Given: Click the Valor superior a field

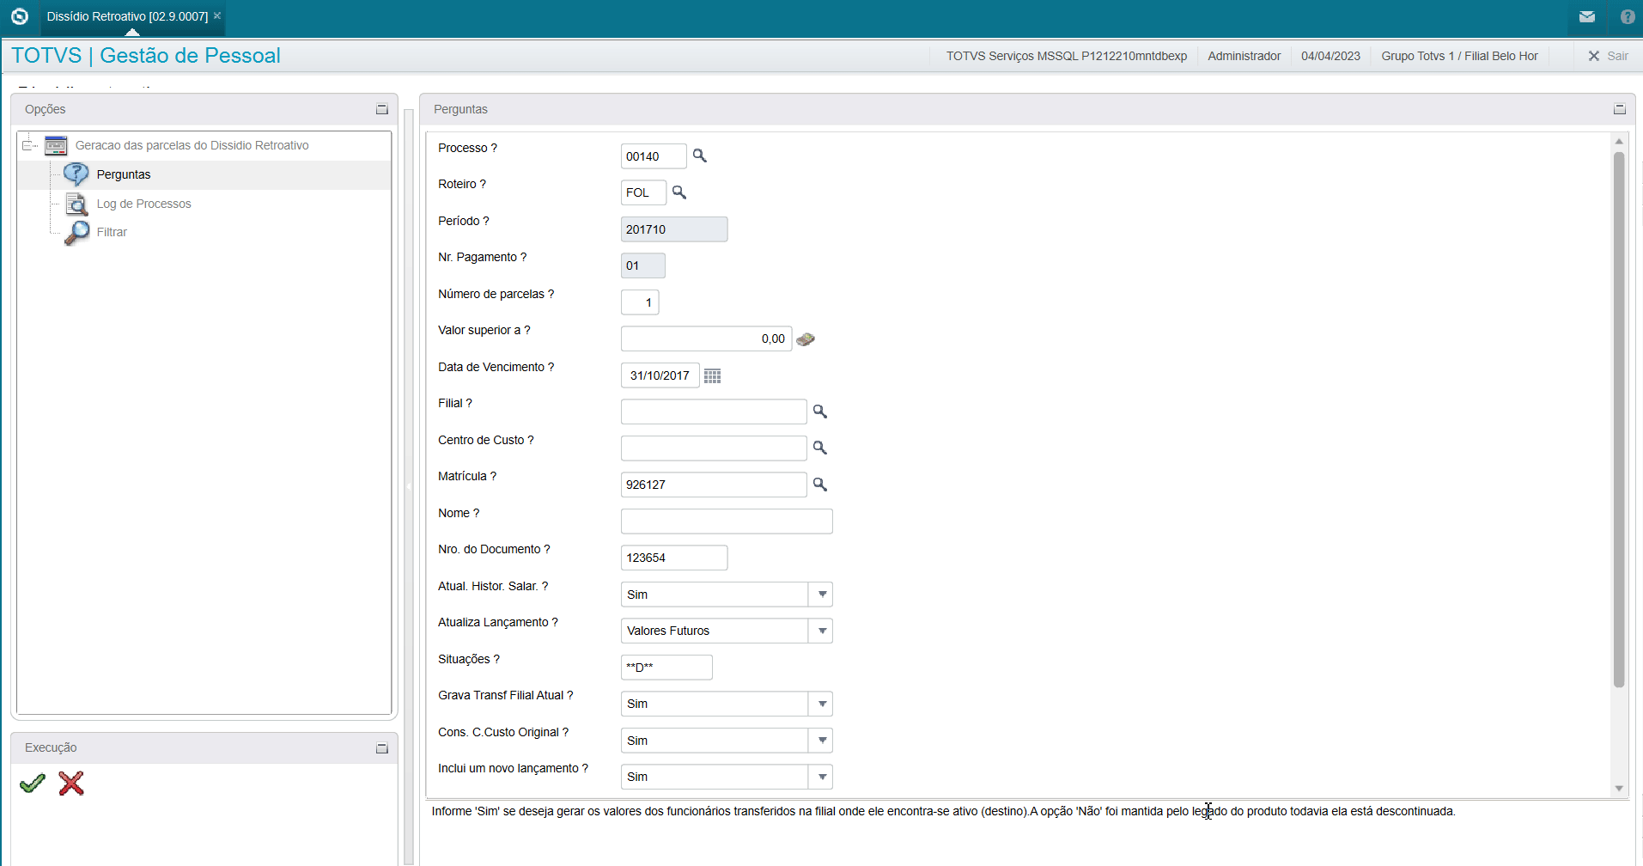Looking at the screenshot, I should coord(706,338).
